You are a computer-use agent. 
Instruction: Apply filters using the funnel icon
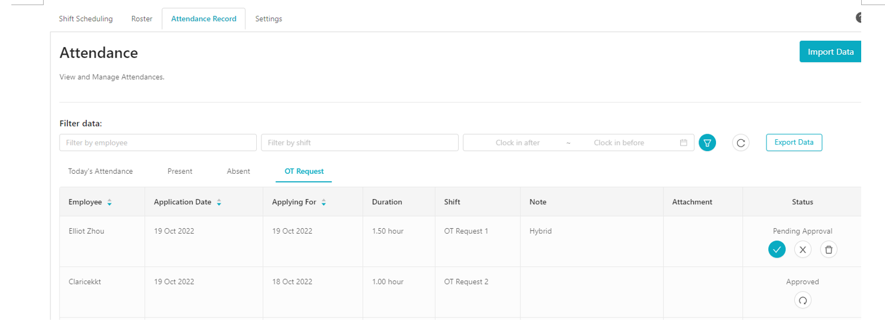click(x=707, y=143)
